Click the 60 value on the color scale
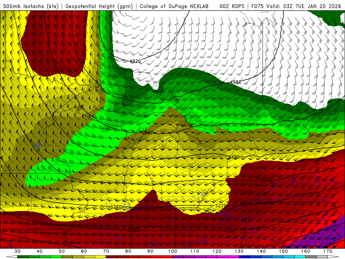 [x=84, y=251]
